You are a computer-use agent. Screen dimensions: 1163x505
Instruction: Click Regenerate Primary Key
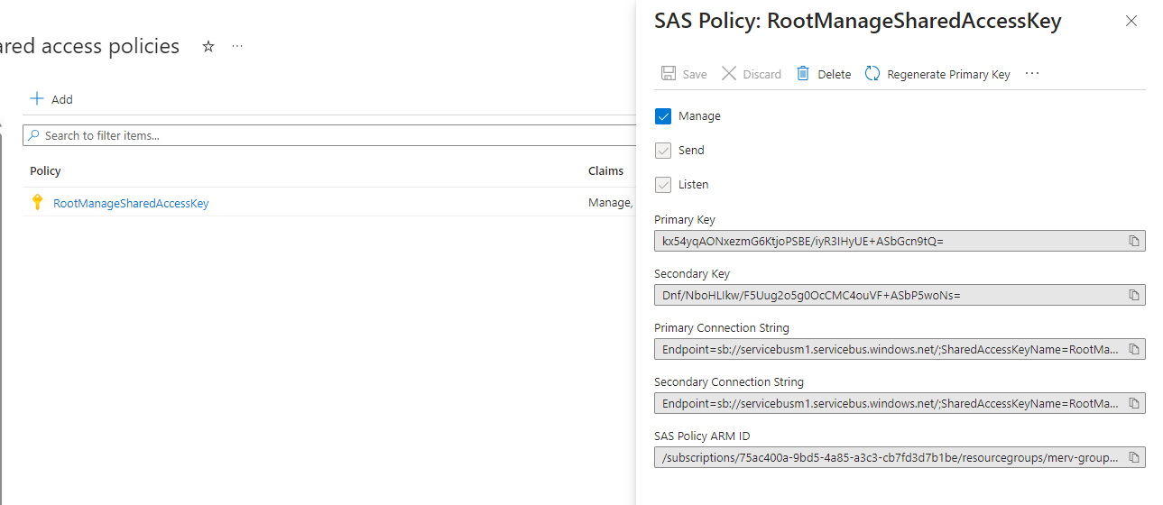pos(937,74)
